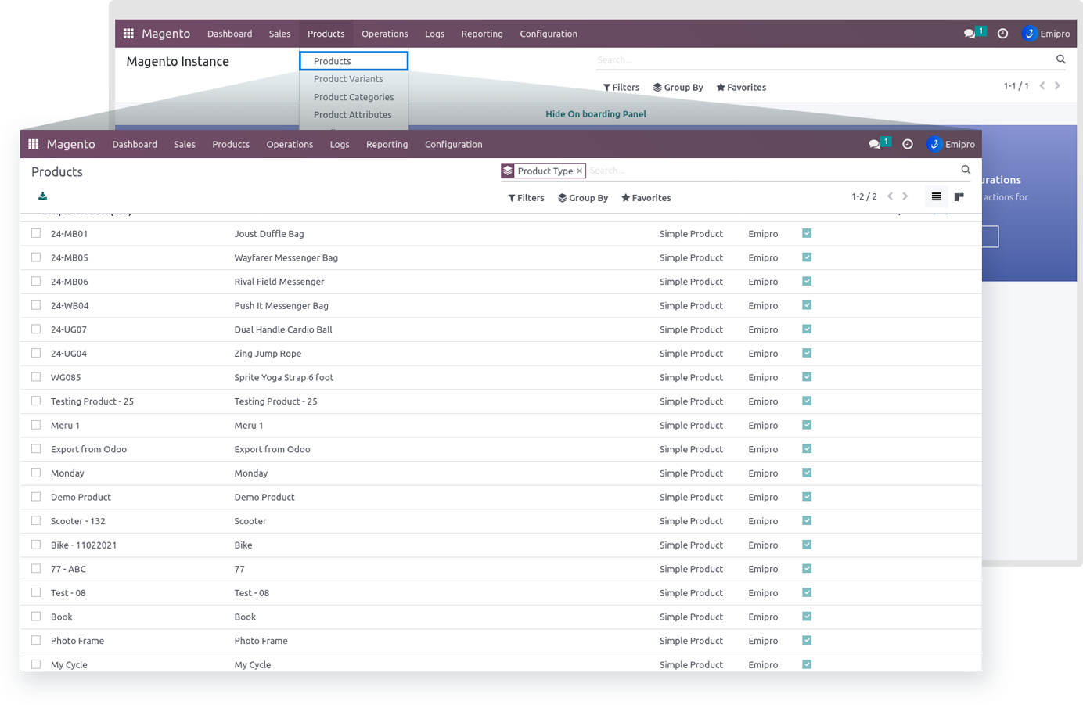
Task: Select Product Categories from the dropdown menu
Action: point(354,97)
